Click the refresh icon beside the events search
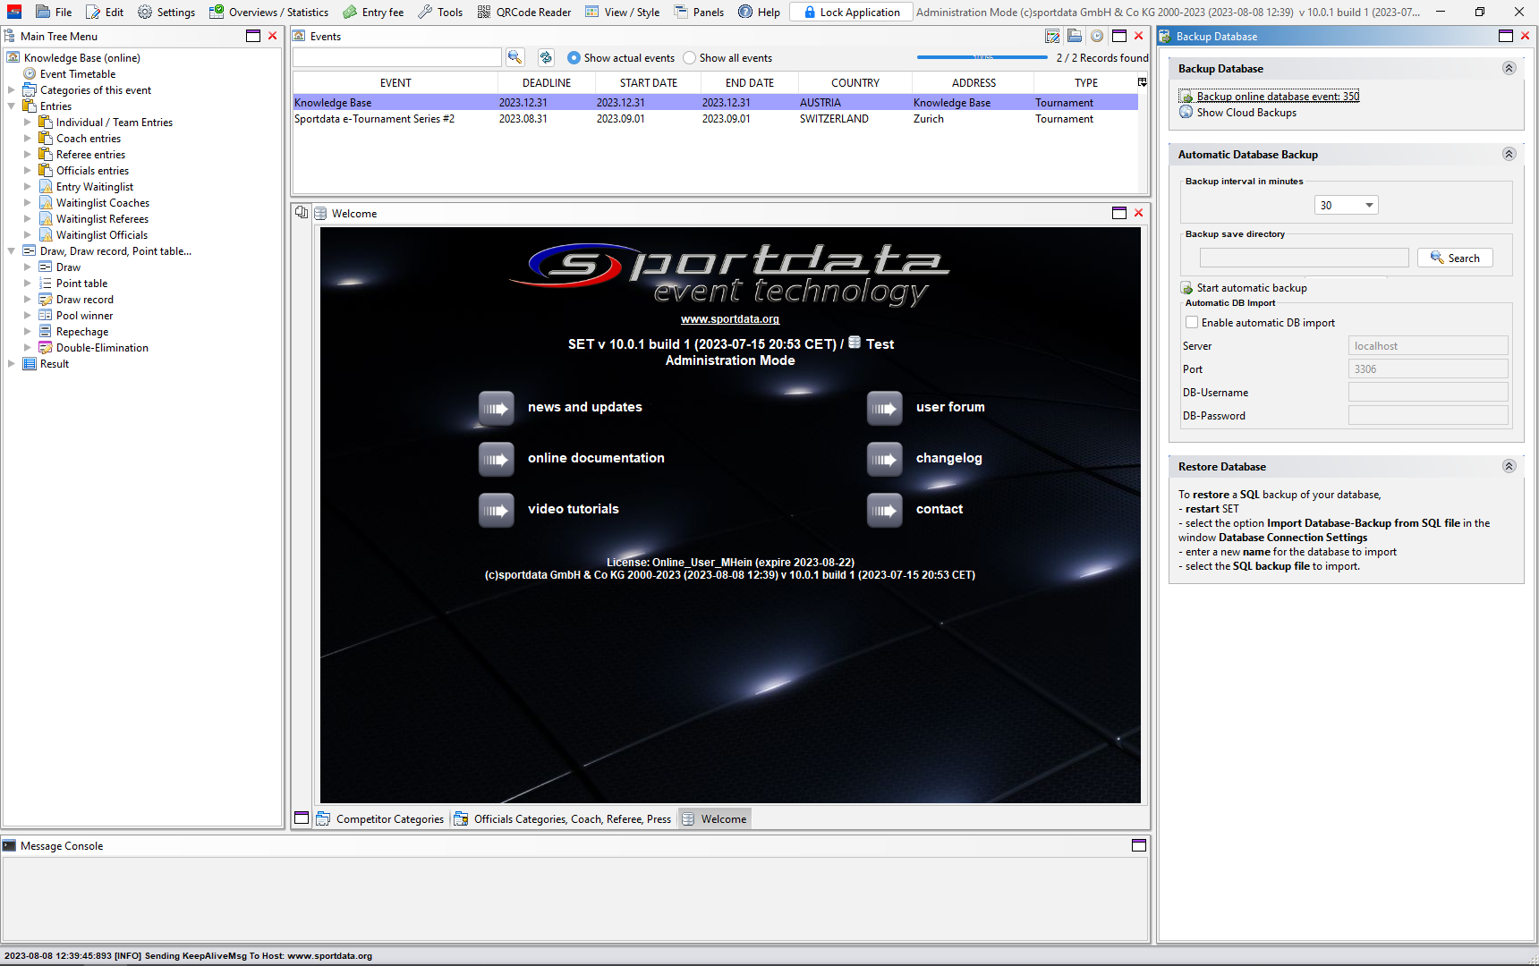1539x966 pixels. 546,57
